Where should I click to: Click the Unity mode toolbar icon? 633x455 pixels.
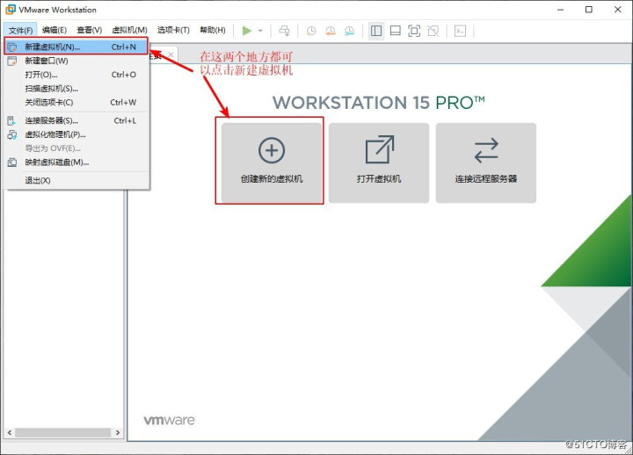click(x=433, y=31)
